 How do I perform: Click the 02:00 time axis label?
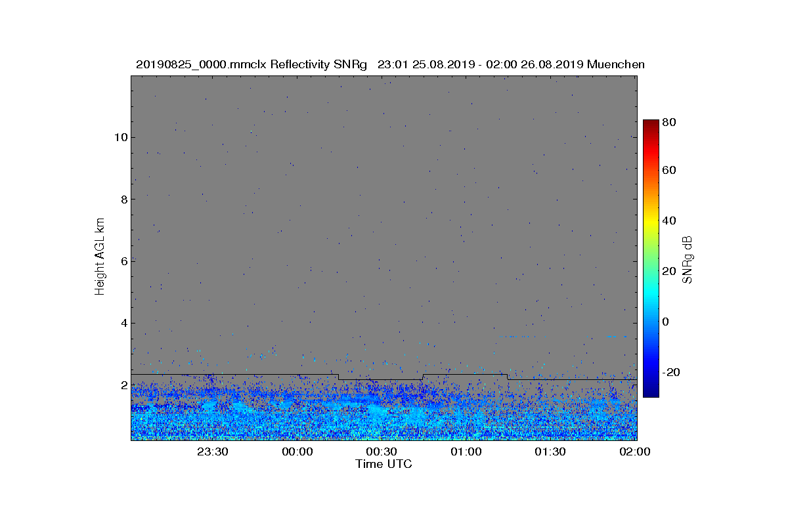pos(634,452)
